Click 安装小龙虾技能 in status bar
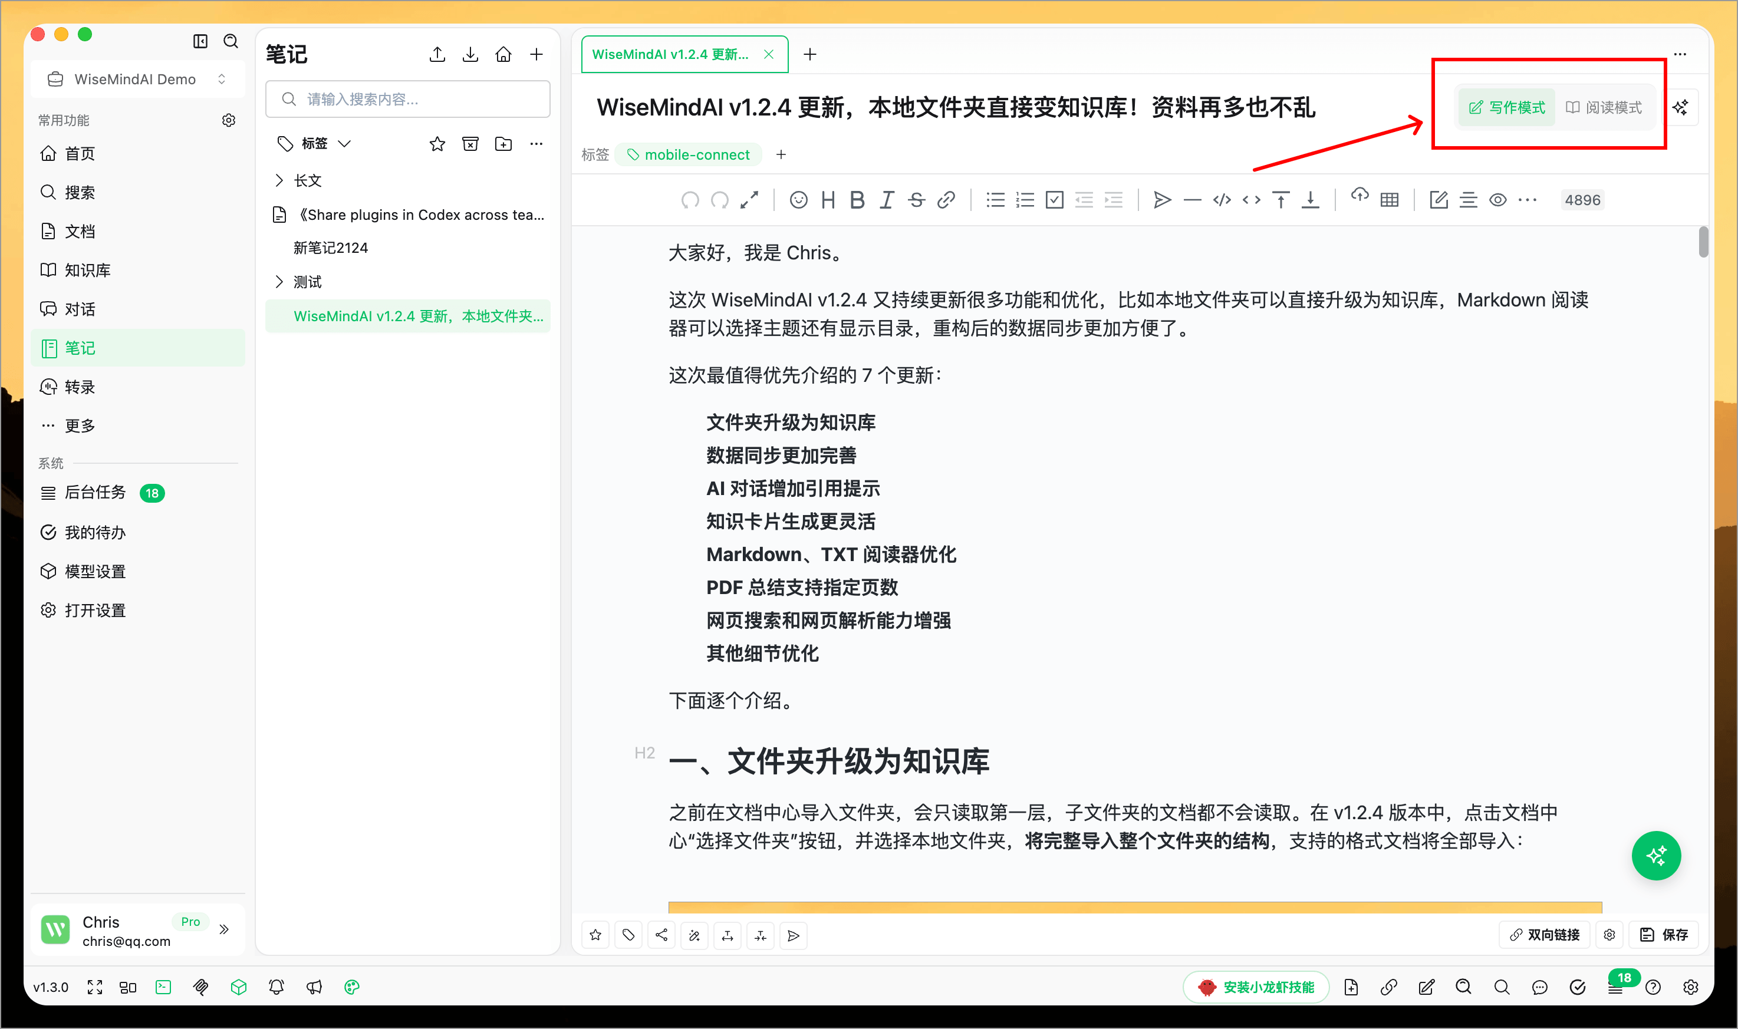 (1256, 987)
